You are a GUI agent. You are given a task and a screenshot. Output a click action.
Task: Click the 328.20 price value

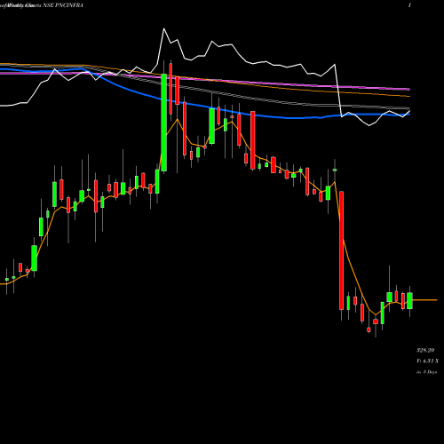click(425, 350)
